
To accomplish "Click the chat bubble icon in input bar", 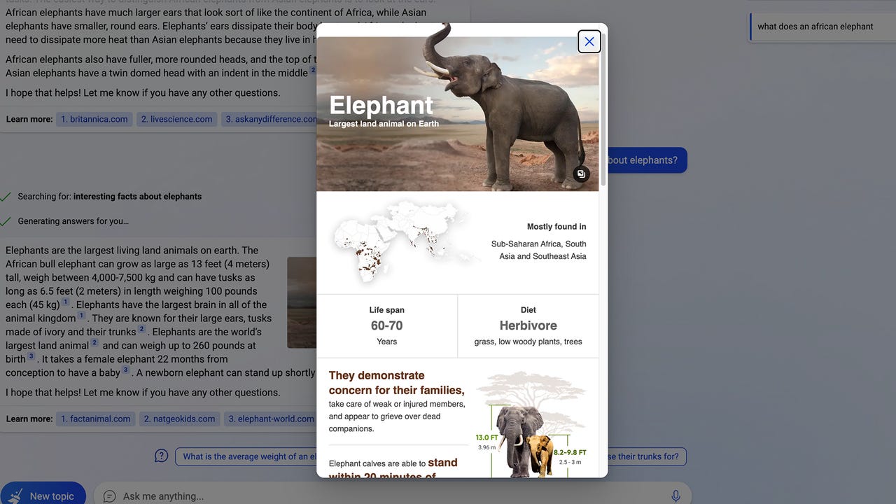I will point(109,496).
